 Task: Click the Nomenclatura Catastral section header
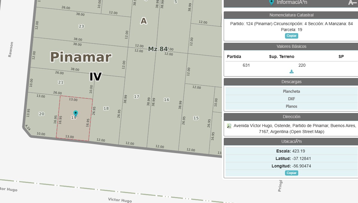tap(291, 15)
